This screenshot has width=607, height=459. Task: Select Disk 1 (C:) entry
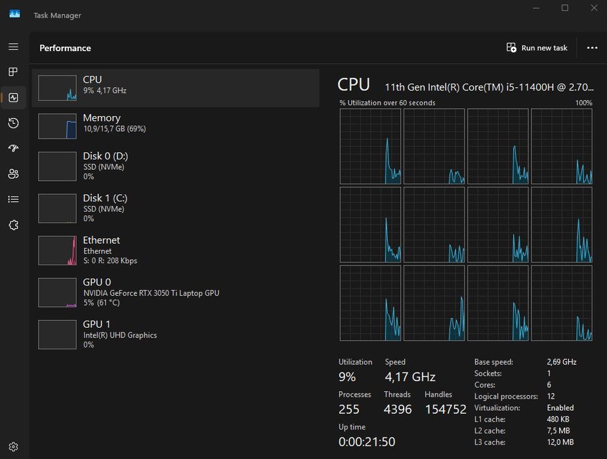tap(176, 209)
